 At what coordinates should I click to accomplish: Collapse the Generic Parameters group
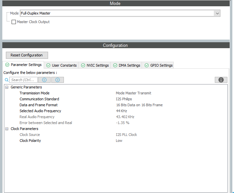point(7,87)
